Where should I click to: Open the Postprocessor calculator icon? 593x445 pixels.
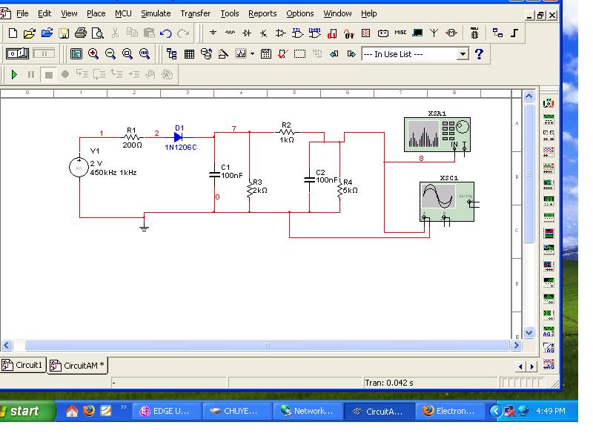[x=266, y=54]
